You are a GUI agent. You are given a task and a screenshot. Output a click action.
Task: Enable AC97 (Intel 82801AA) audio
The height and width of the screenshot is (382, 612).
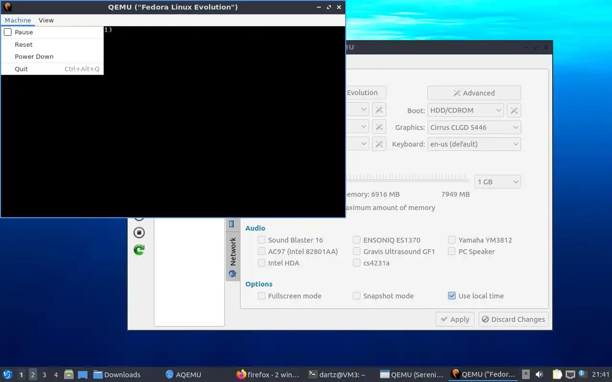[x=262, y=252]
